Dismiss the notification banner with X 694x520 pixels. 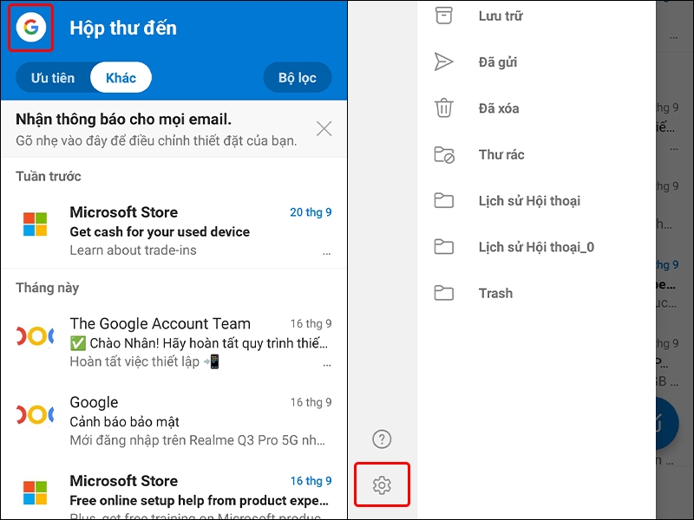324,128
